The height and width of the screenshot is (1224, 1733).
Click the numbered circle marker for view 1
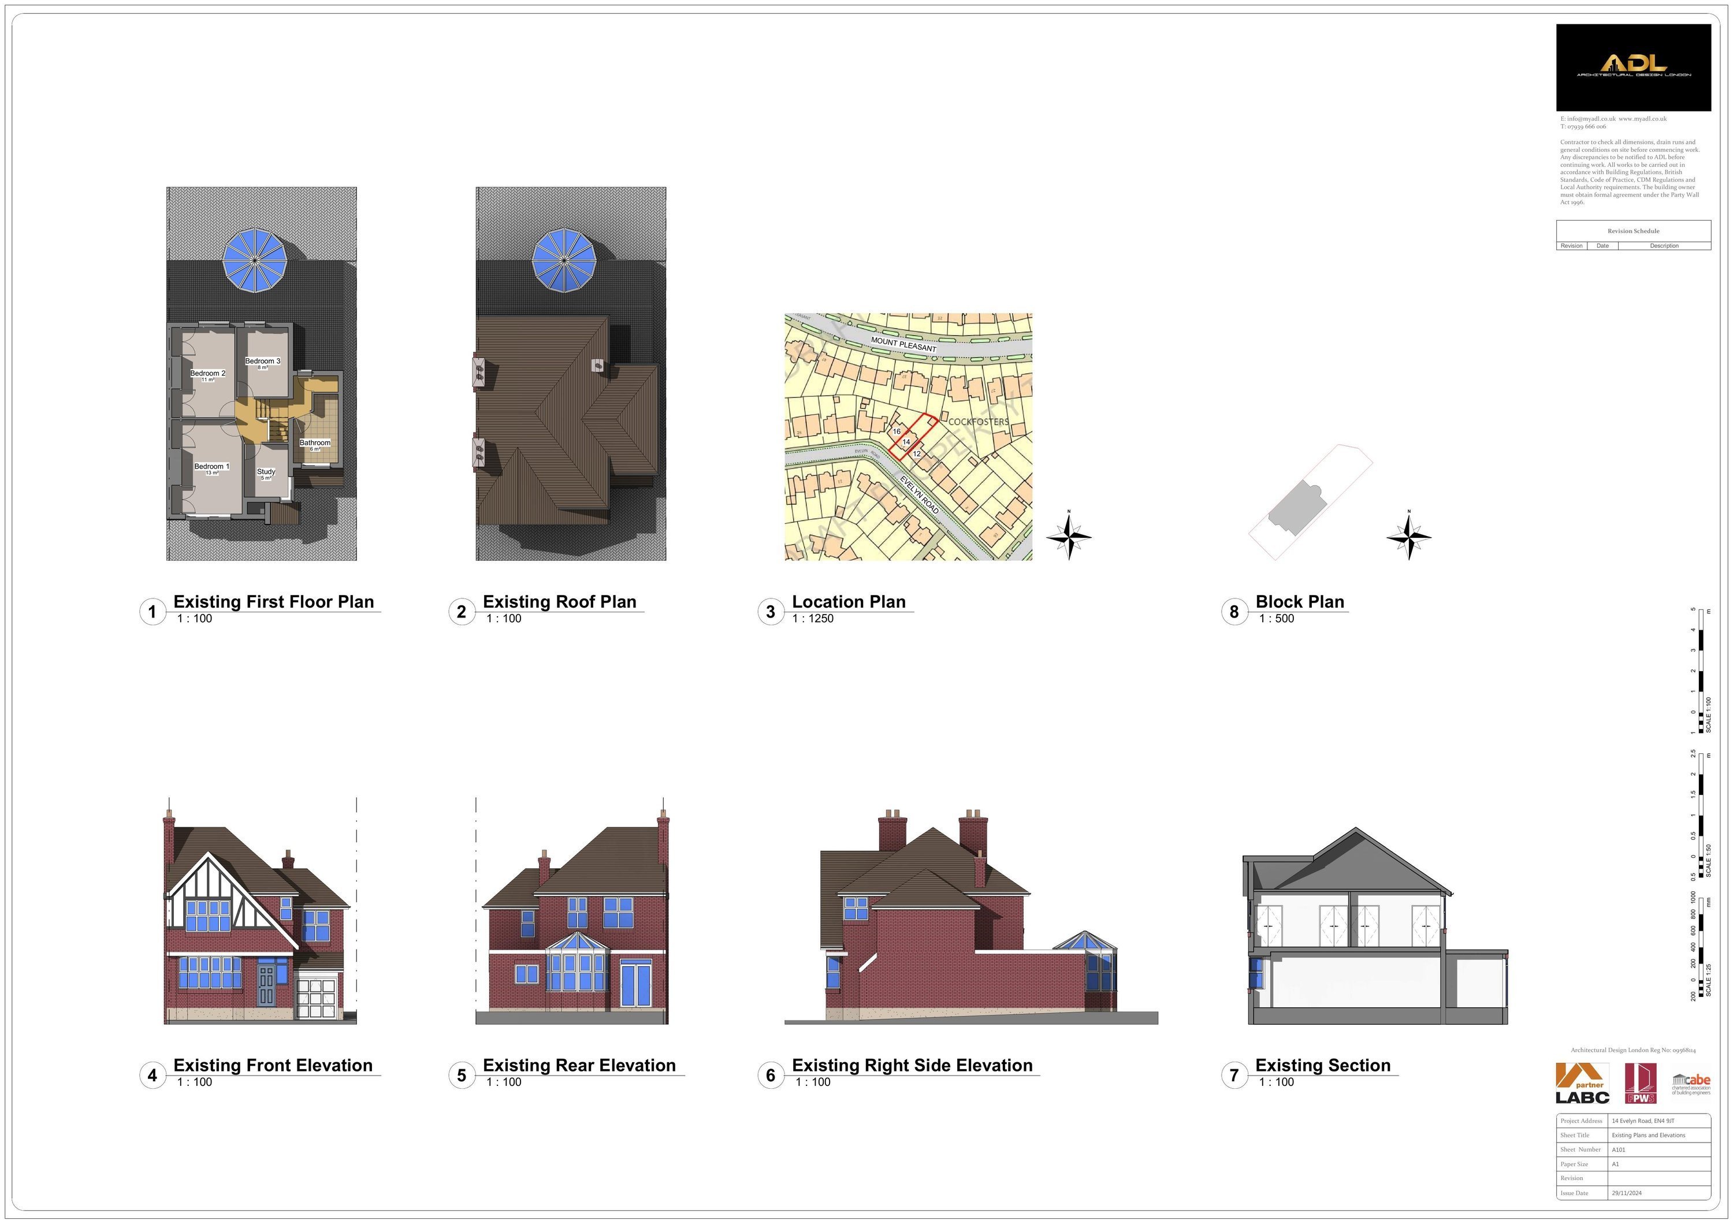153,611
